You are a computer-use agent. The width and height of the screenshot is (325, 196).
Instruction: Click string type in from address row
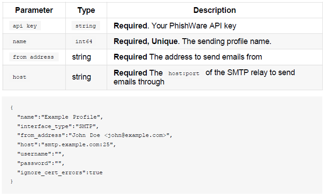[x=81, y=57]
